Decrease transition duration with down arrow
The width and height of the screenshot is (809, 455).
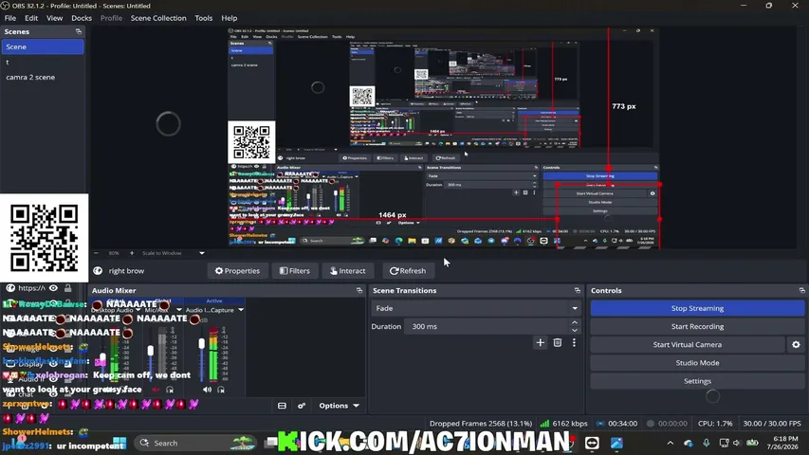pos(575,330)
